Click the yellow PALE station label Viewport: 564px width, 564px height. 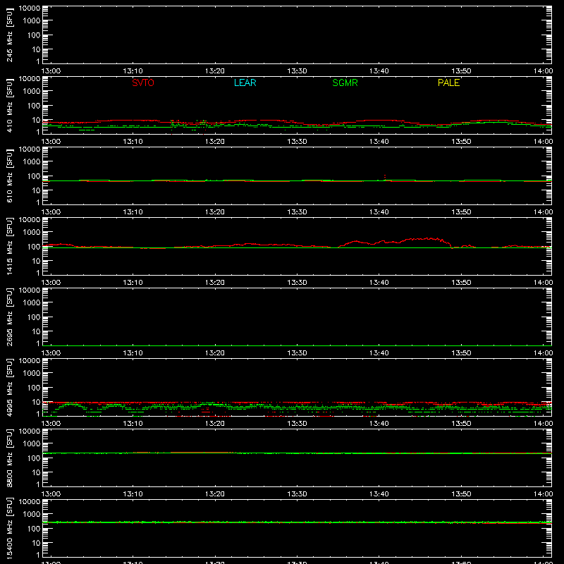pyautogui.click(x=448, y=82)
